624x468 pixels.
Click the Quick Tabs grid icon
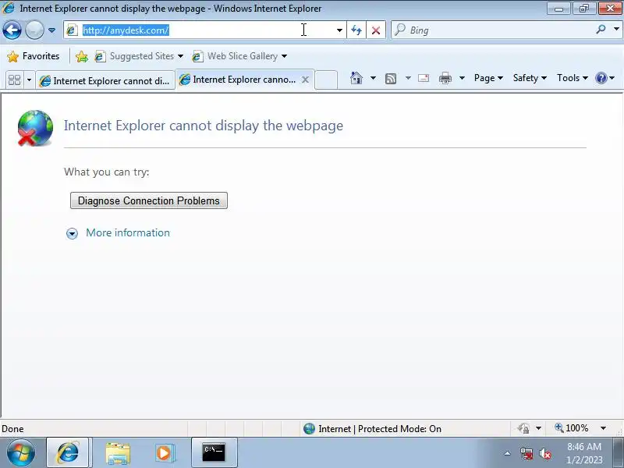point(14,80)
